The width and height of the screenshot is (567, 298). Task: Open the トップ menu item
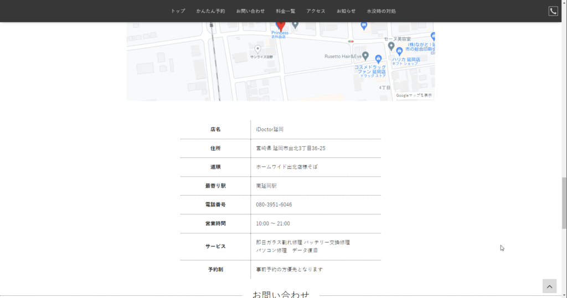click(x=178, y=11)
